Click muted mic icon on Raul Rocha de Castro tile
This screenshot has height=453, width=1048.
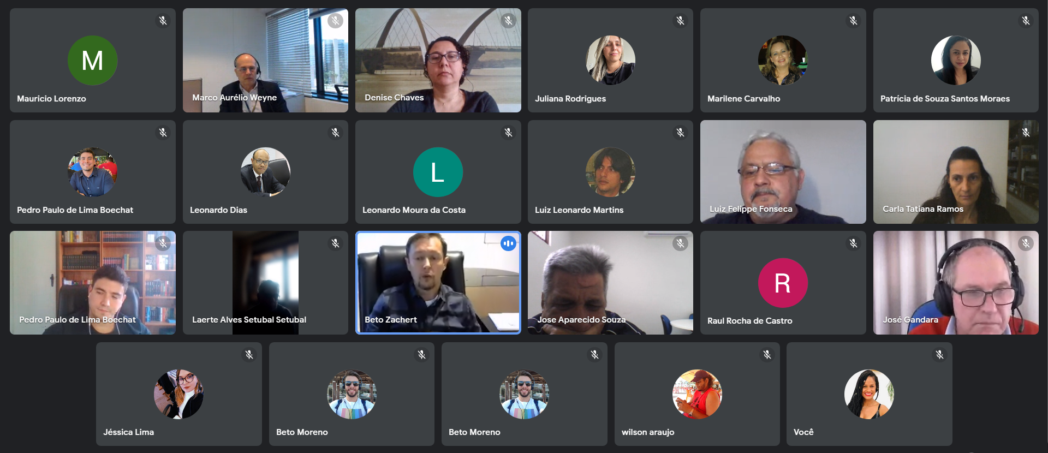point(853,243)
